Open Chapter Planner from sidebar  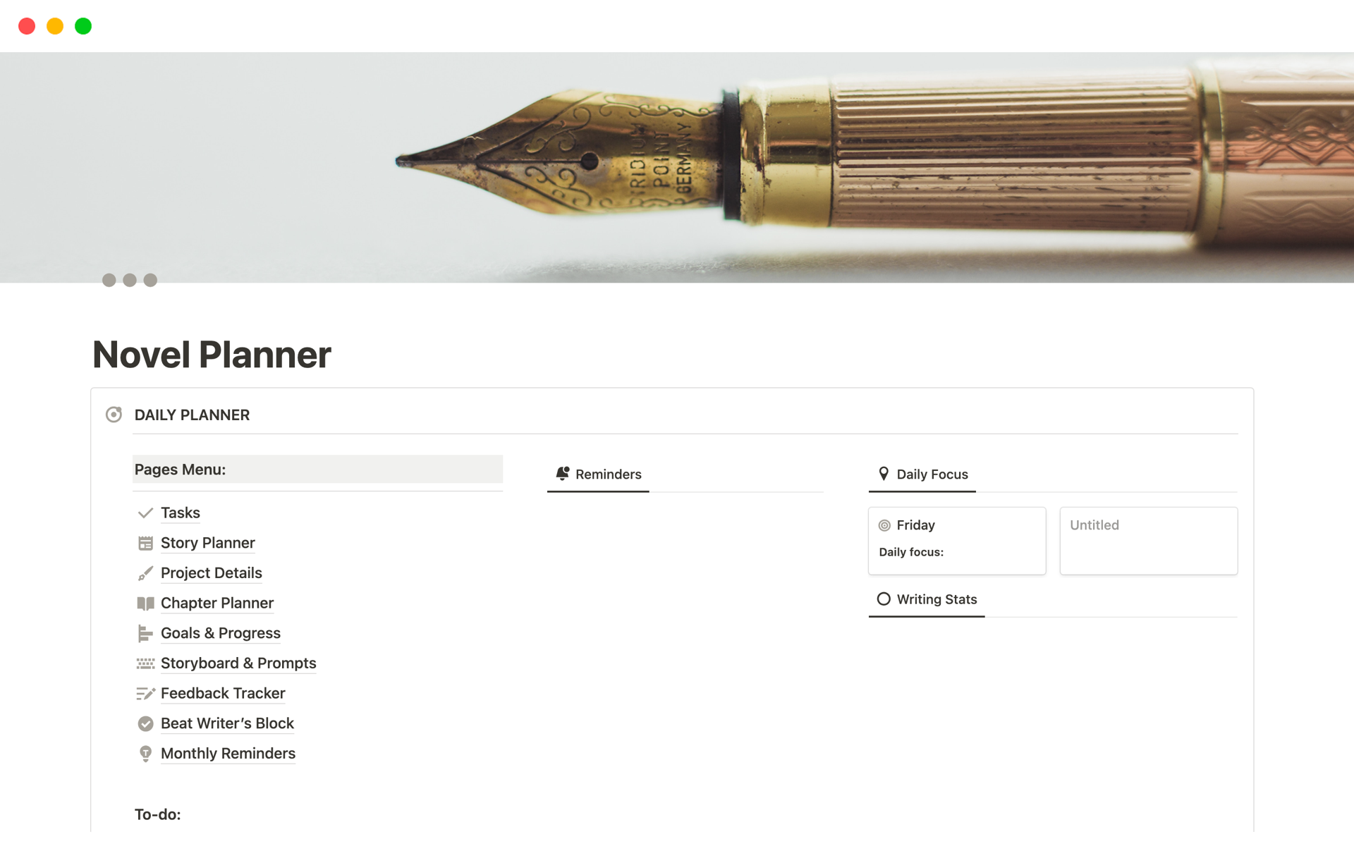[x=216, y=602]
